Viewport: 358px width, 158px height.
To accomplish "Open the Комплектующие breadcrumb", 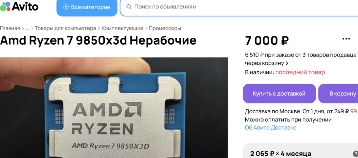I will [123, 28].
